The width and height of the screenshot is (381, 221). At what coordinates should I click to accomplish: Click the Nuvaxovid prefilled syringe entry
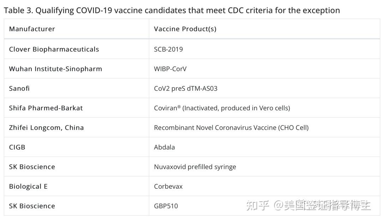click(x=195, y=167)
